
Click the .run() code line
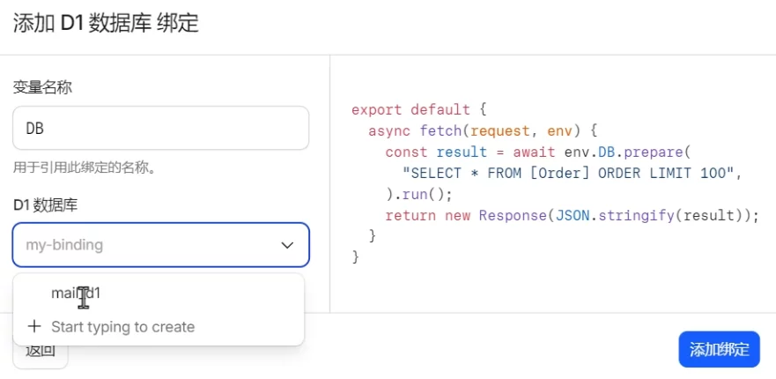pos(418,194)
